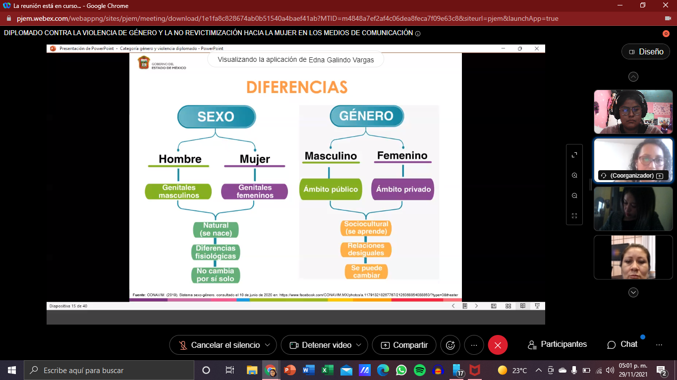Open Task View in the taskbar
The height and width of the screenshot is (380, 677).
pyautogui.click(x=229, y=370)
